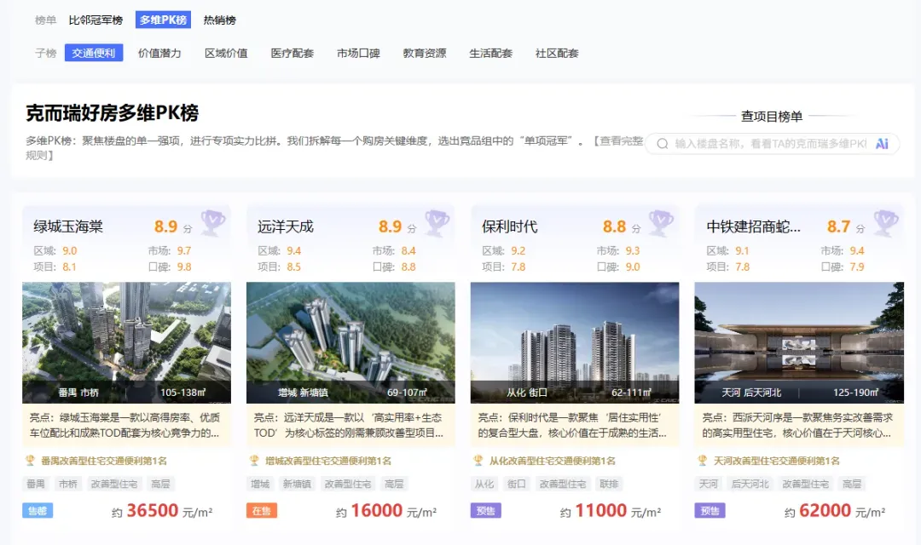Open 市场口碑 sub-ranking
921x545 pixels.
(358, 53)
